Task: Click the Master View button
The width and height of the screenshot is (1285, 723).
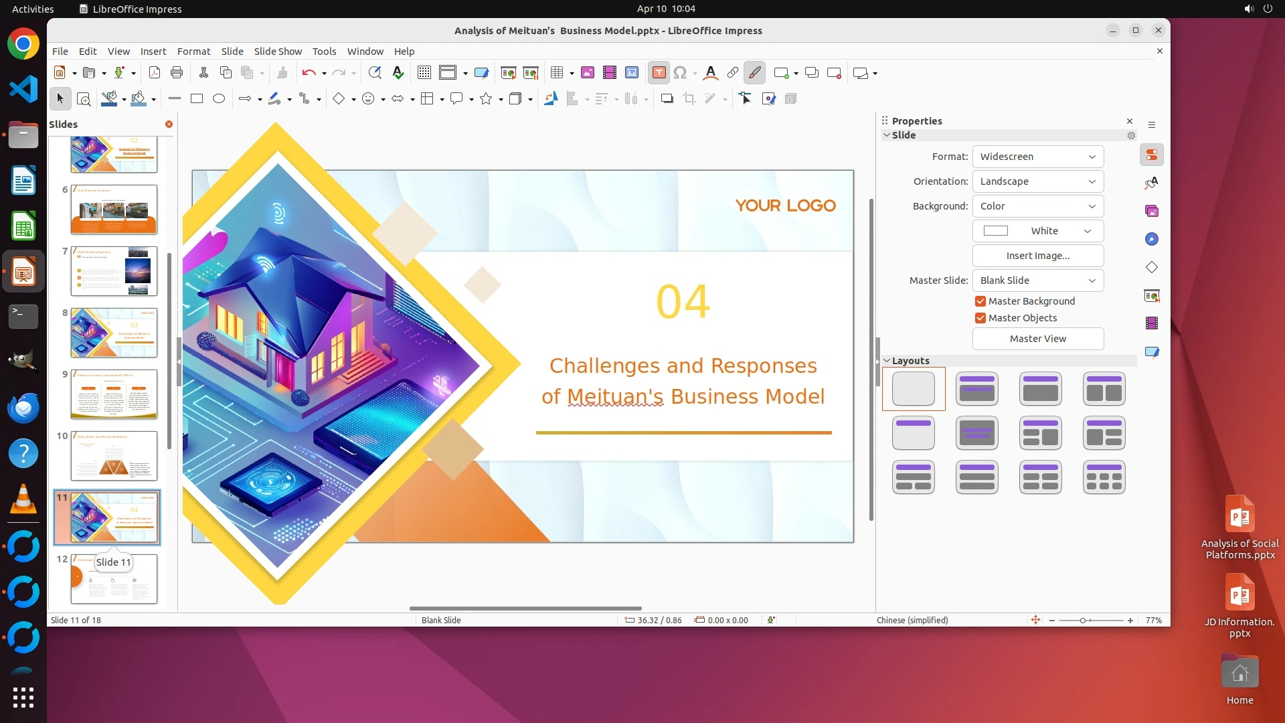Action: (1037, 339)
